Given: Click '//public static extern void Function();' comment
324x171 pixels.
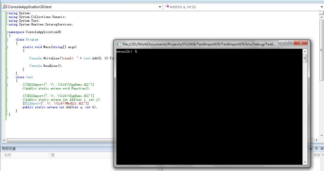Looking at the screenshot, I should 56,89.
